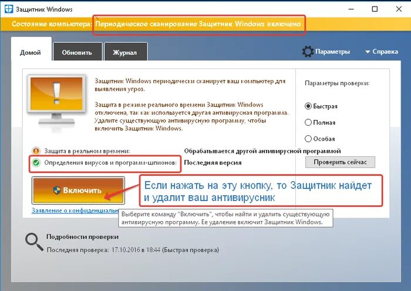The width and height of the screenshot is (411, 291).
Task: Click 'Состояние компьютера:' status text
Action: tap(52, 24)
